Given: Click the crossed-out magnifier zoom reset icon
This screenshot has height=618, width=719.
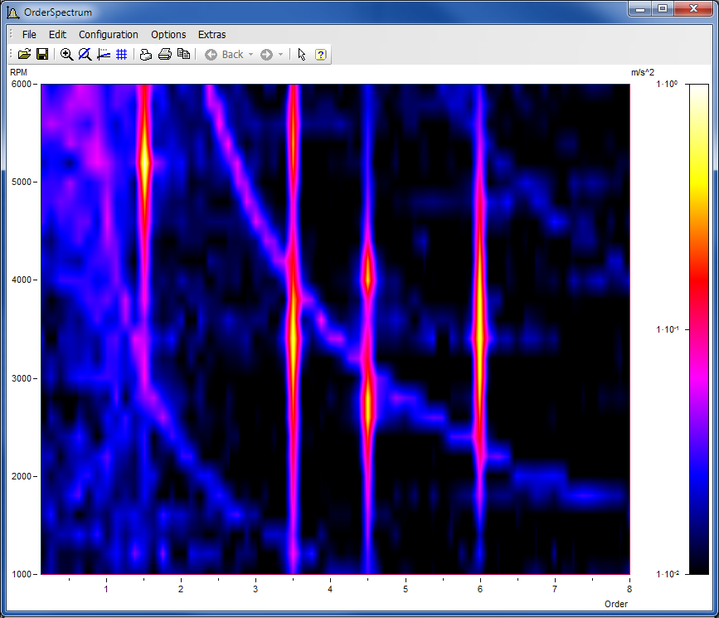Looking at the screenshot, I should (85, 54).
